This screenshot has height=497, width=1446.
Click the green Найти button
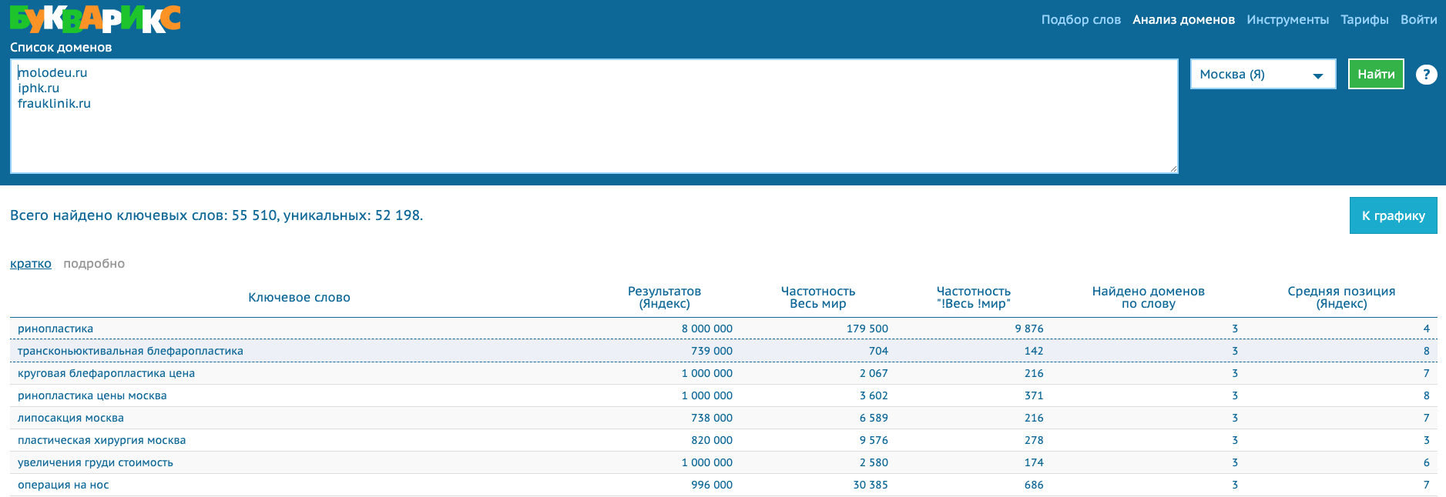[1376, 74]
